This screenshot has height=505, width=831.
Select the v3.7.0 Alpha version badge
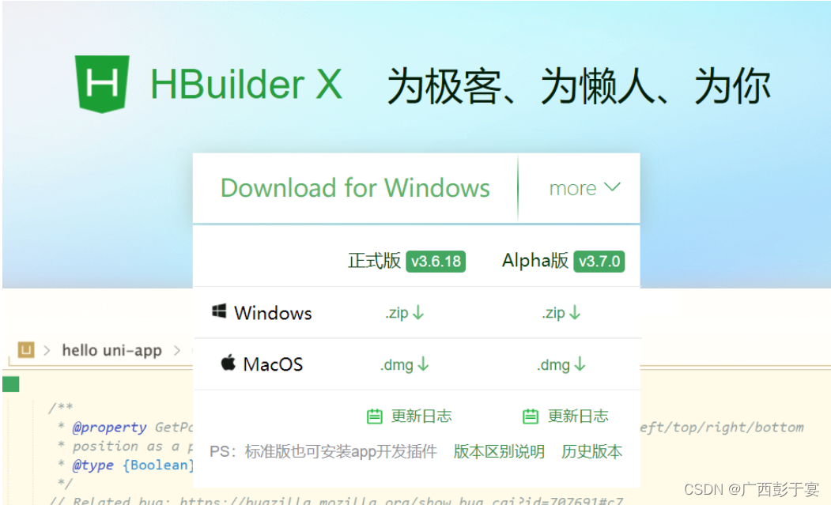coord(599,262)
